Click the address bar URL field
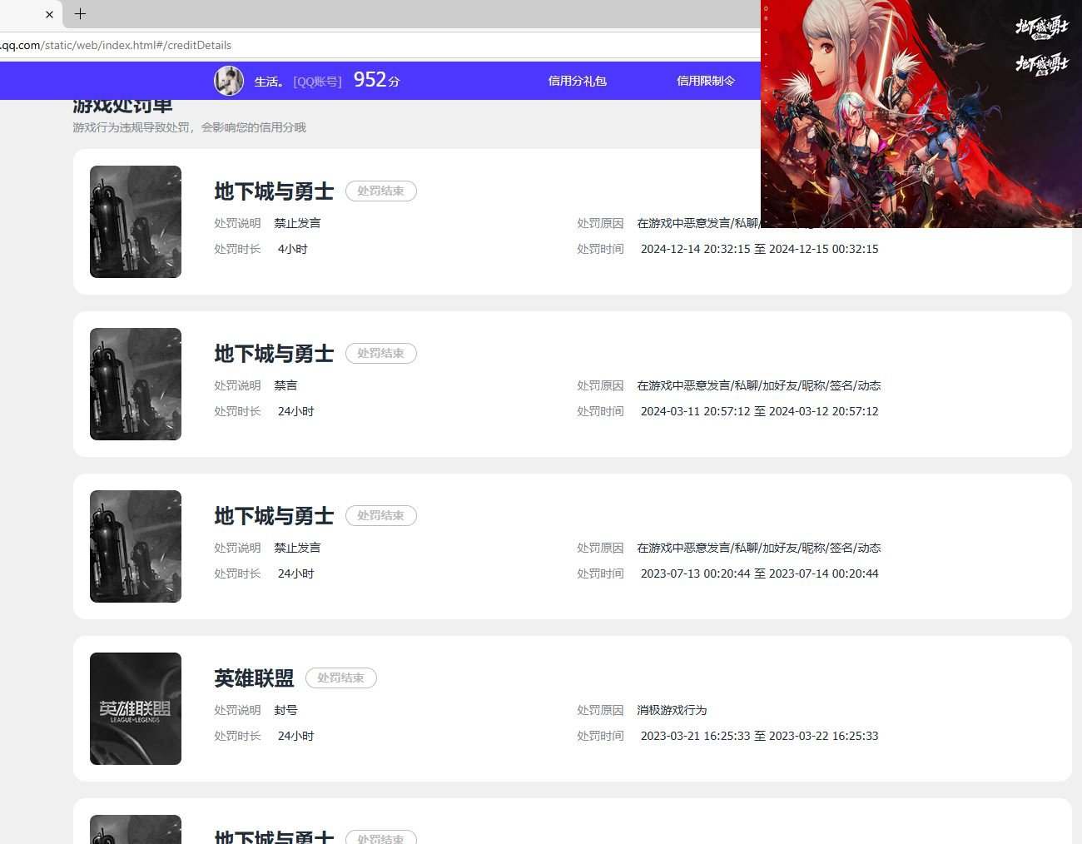 click(380, 45)
